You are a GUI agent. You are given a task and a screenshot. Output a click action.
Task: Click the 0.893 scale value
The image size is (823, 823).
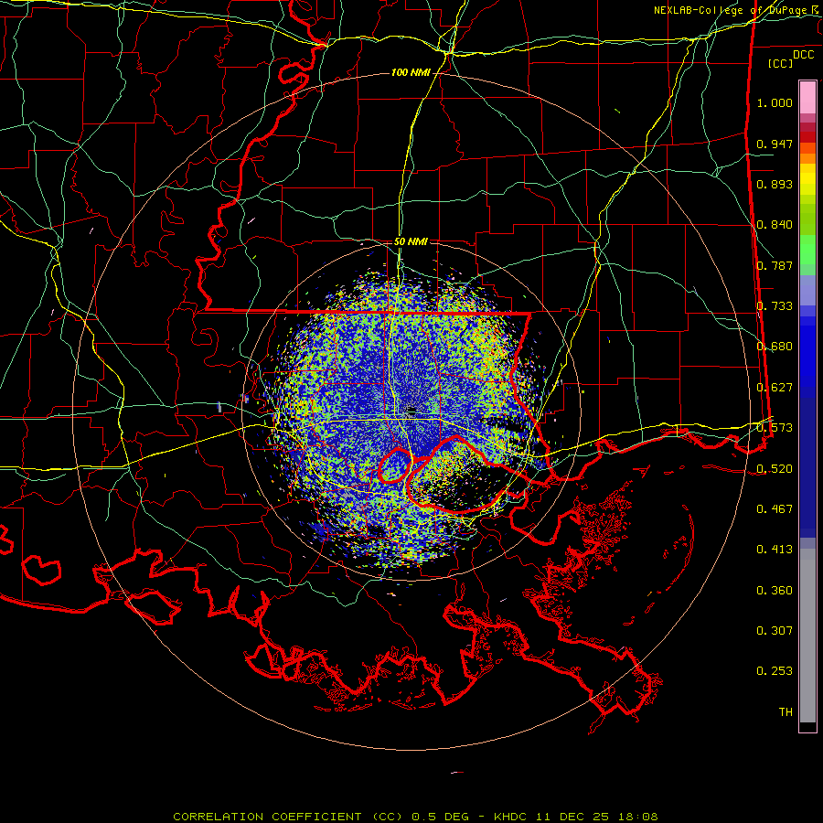pos(775,184)
